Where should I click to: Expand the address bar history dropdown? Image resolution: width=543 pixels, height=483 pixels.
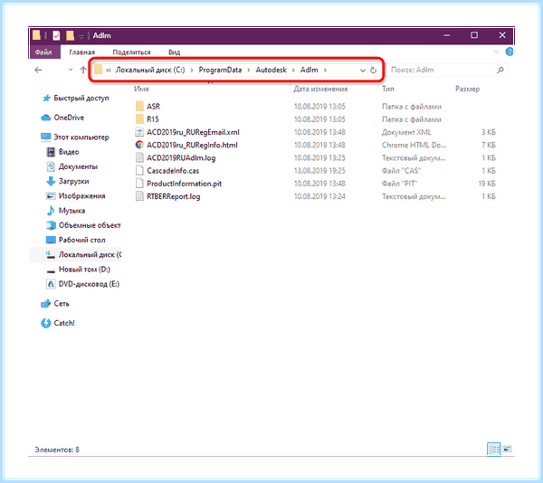(363, 71)
